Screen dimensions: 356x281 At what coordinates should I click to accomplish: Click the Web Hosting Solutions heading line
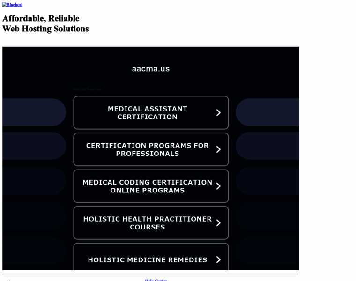[45, 29]
